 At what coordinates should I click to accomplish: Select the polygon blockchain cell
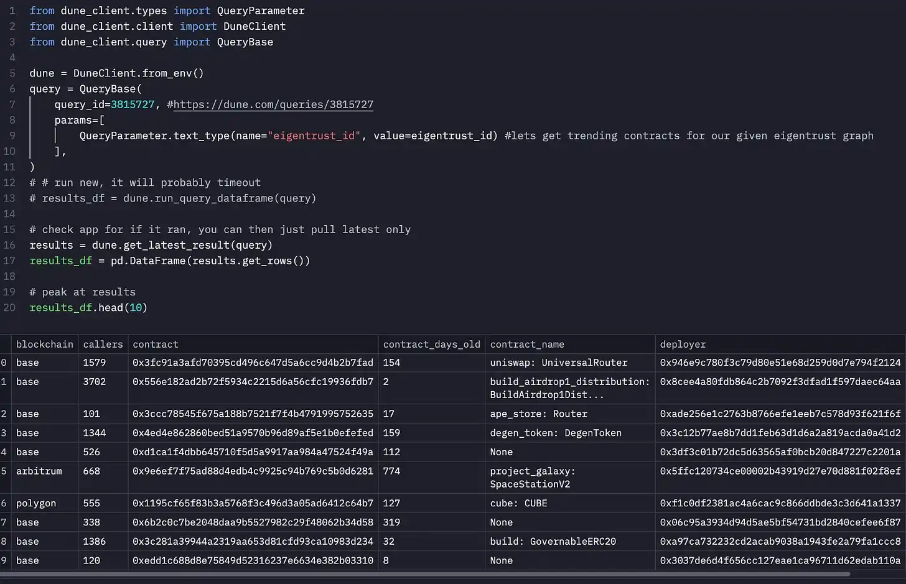click(x=35, y=503)
